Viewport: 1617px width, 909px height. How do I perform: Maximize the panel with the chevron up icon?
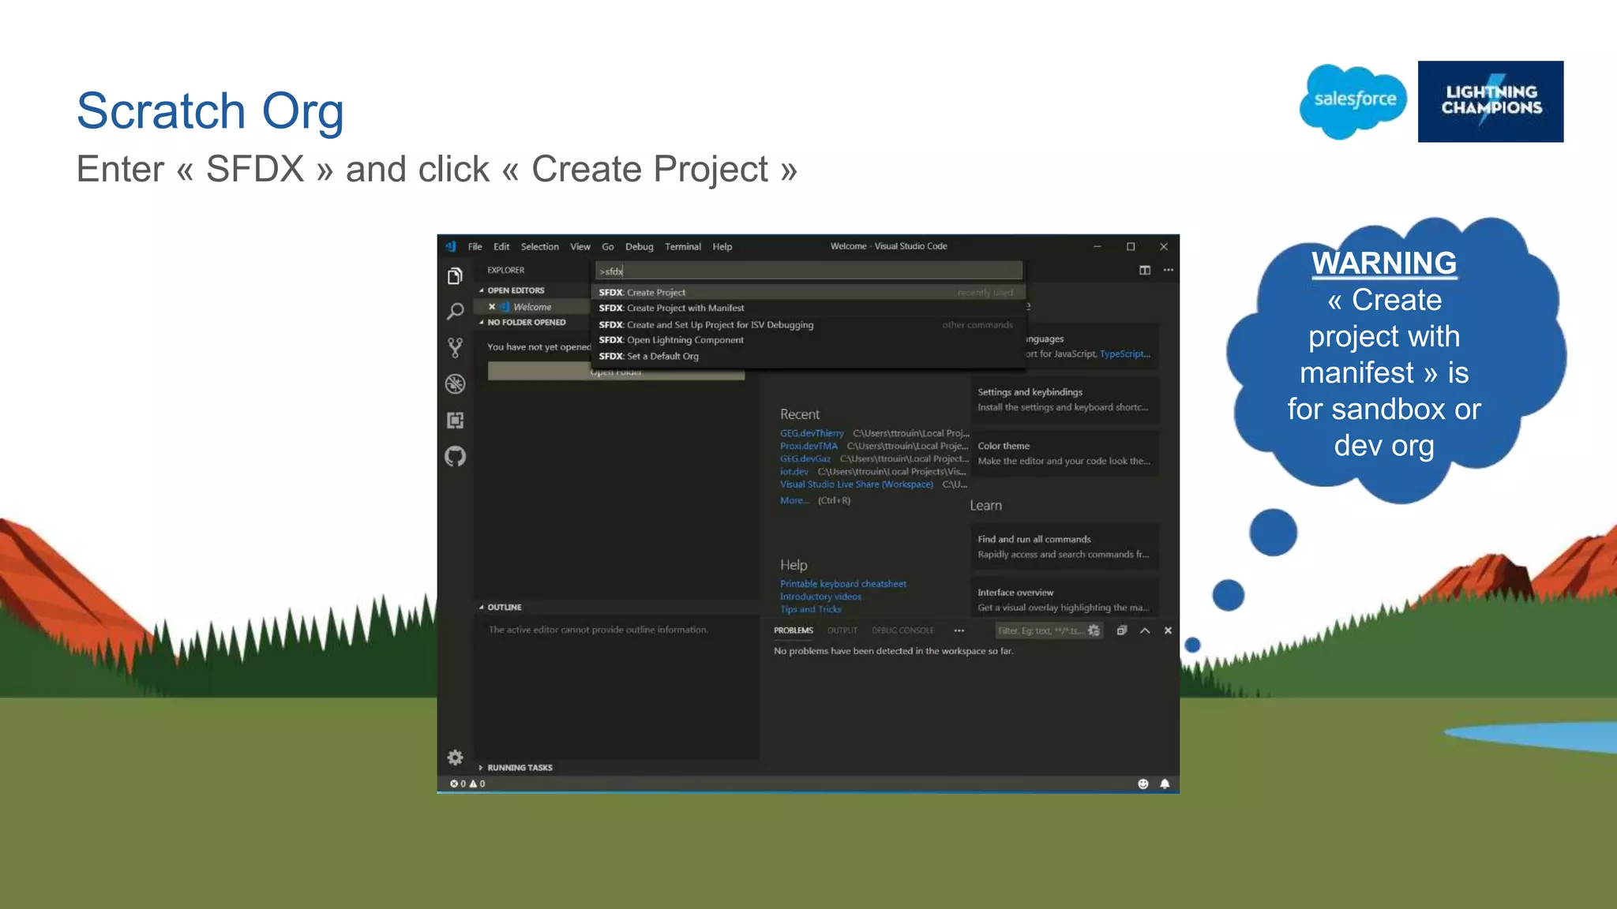tap(1145, 630)
